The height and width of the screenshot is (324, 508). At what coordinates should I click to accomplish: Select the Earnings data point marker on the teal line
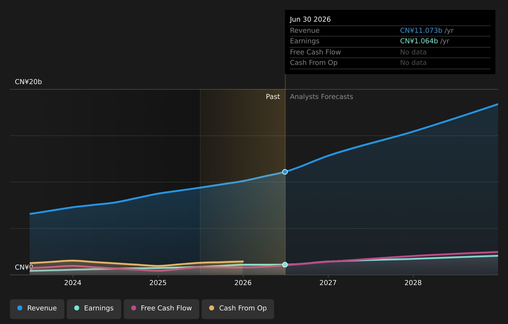285,265
